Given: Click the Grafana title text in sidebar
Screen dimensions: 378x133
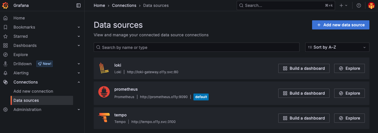Looking at the screenshot, I should click(x=21, y=5).
